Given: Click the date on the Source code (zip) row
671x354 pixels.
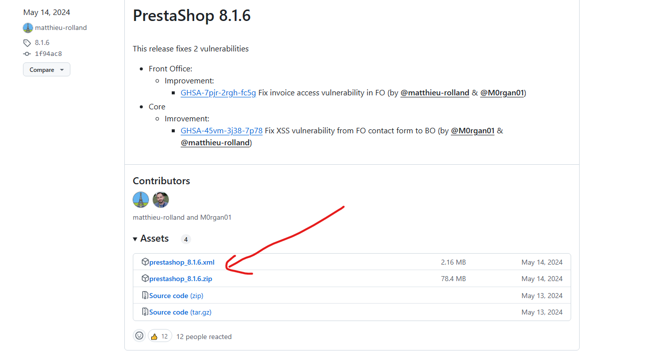Looking at the screenshot, I should click(542, 296).
